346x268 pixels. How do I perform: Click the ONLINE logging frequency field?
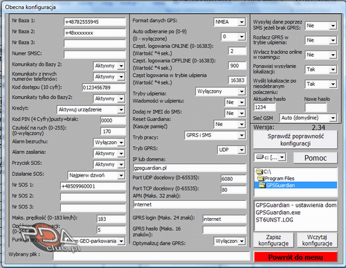(237, 51)
